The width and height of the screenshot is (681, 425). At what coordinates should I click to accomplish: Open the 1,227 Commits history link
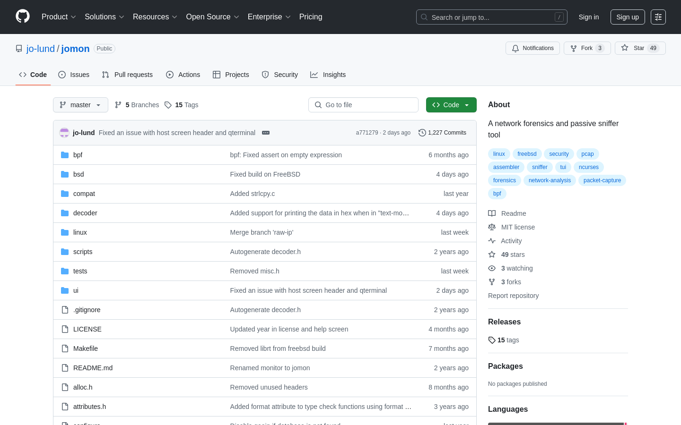[x=442, y=133]
